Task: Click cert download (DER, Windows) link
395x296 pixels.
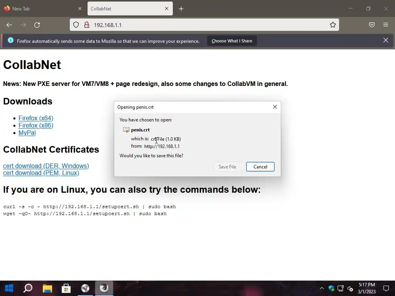Action: pos(46,166)
